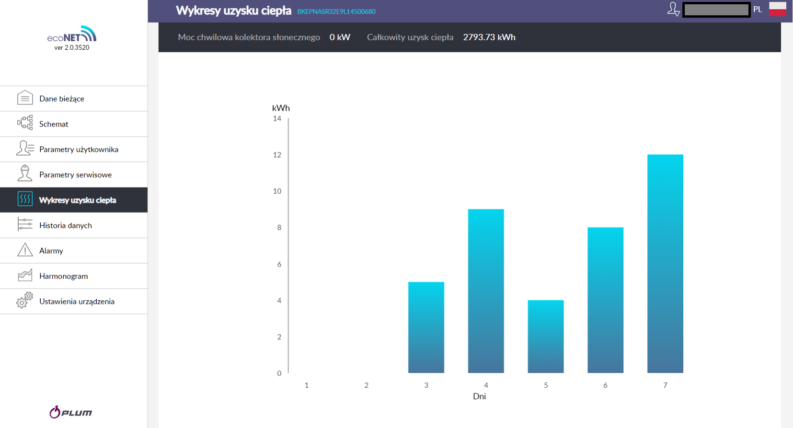This screenshot has width=793, height=428.
Task: Click the ecoNET logo
Action: pos(72,35)
